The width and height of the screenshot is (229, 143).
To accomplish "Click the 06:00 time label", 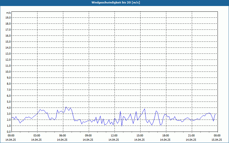I will tap(63, 136).
